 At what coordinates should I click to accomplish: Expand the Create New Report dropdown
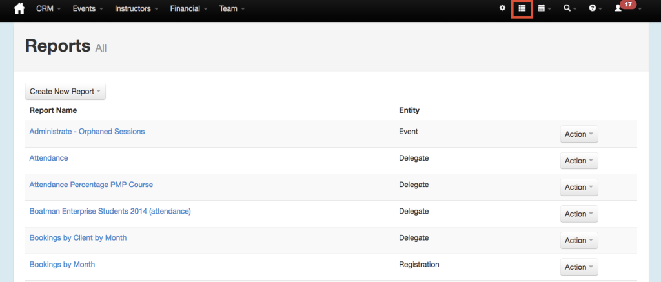[65, 92]
